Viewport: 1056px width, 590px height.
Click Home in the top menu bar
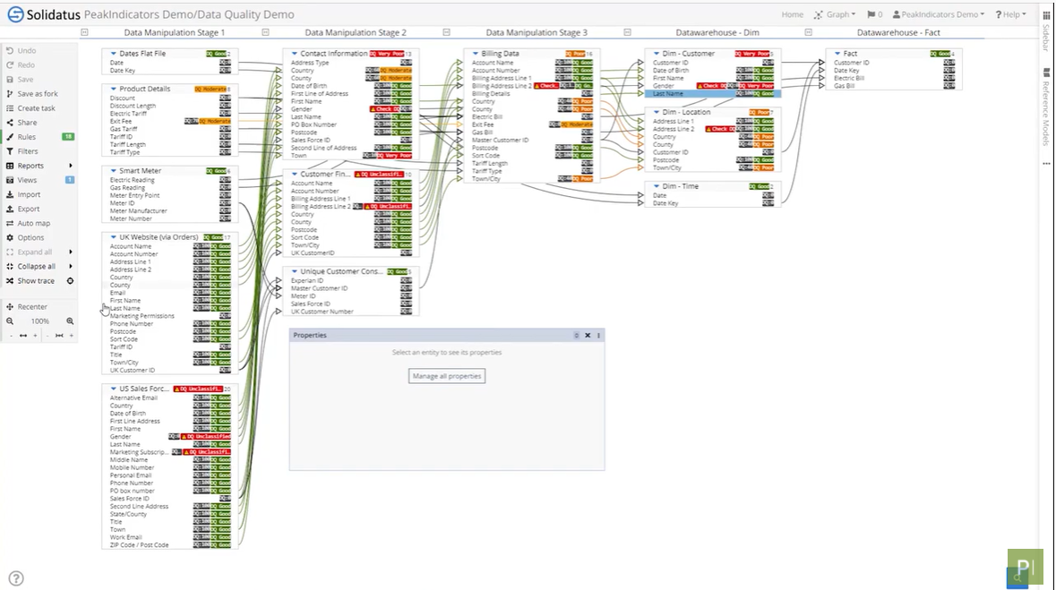tap(792, 14)
